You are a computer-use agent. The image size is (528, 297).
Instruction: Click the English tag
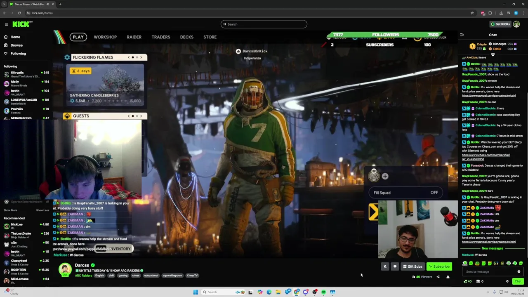click(x=100, y=276)
